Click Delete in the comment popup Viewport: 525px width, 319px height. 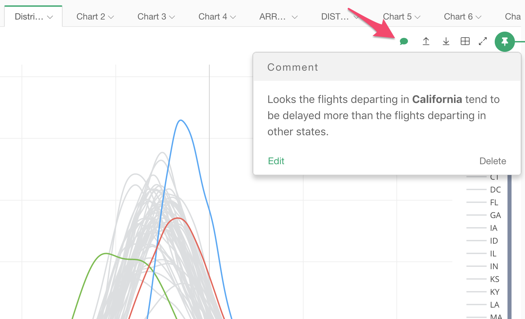[492, 161]
